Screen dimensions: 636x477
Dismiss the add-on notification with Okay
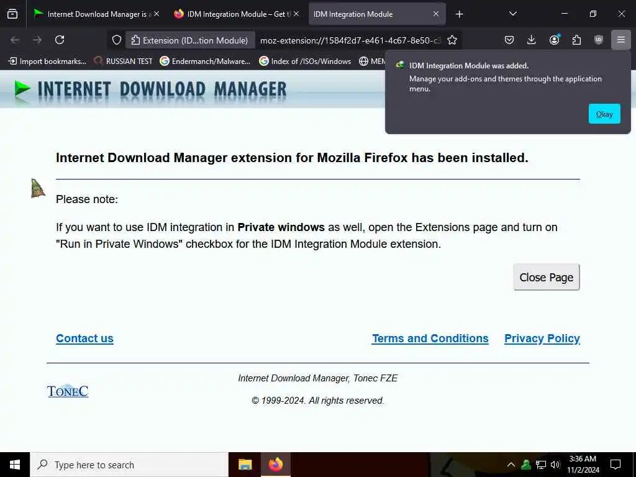pos(604,114)
